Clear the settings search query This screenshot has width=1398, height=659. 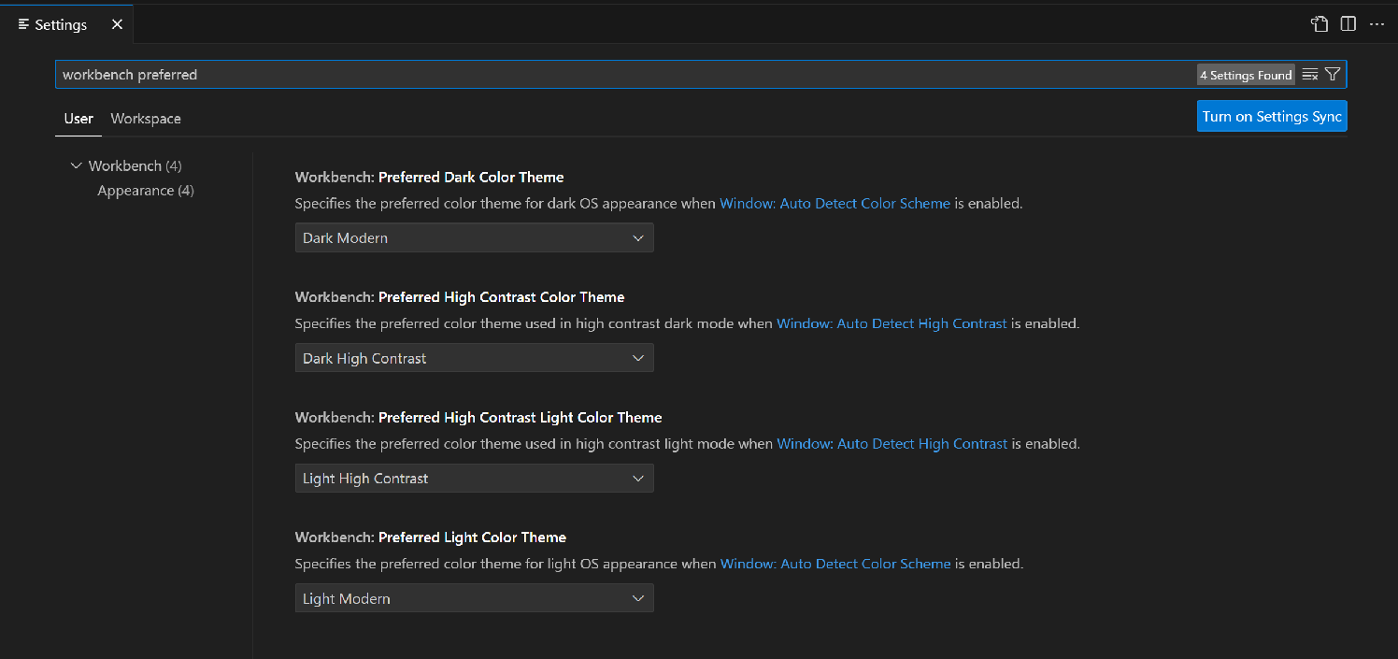(1308, 74)
